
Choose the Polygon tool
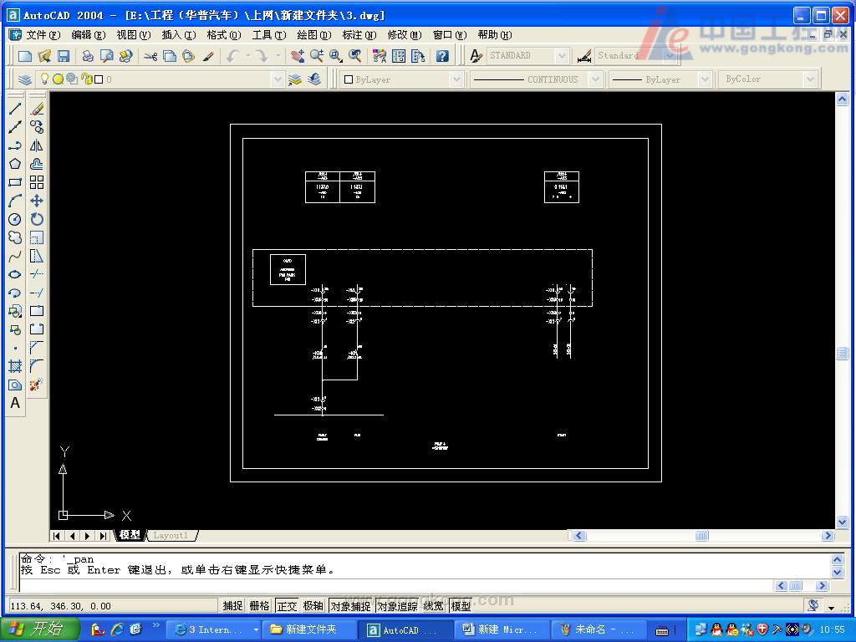point(15,164)
